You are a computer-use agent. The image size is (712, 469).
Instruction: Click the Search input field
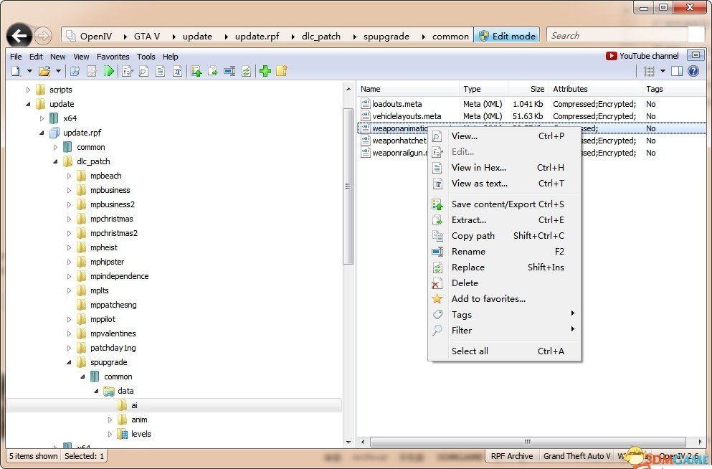tap(618, 35)
